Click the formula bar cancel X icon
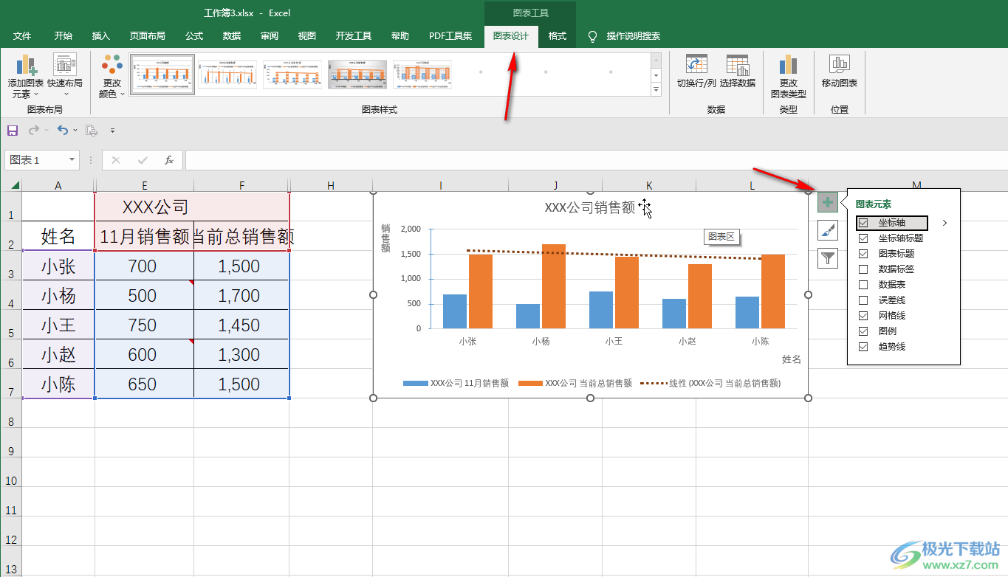This screenshot has width=1008, height=577. coord(116,160)
